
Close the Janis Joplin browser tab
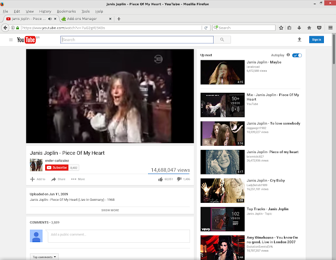coord(55,19)
